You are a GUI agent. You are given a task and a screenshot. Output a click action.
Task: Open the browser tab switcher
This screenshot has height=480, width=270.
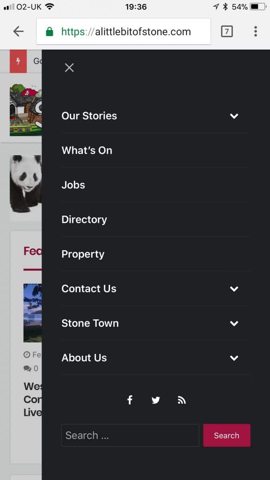point(226,31)
